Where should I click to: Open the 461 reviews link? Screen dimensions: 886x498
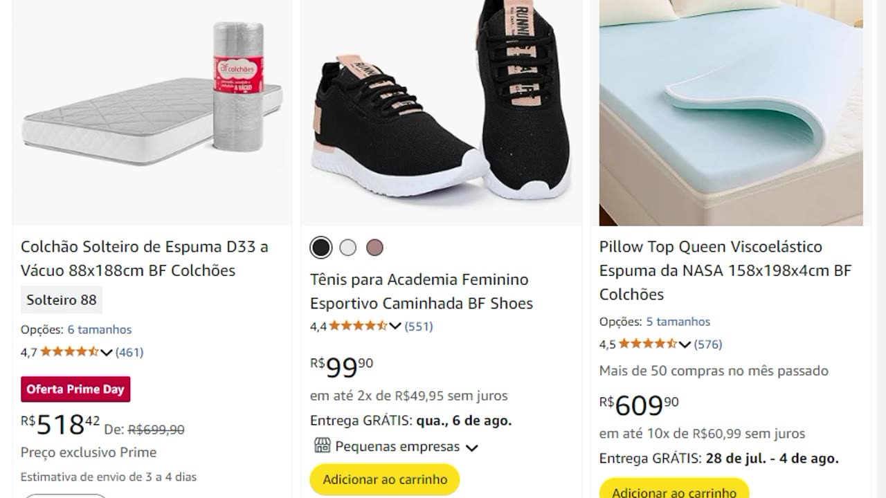pos(129,353)
